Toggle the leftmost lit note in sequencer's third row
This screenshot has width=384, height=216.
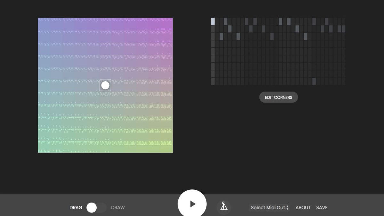(221, 36)
